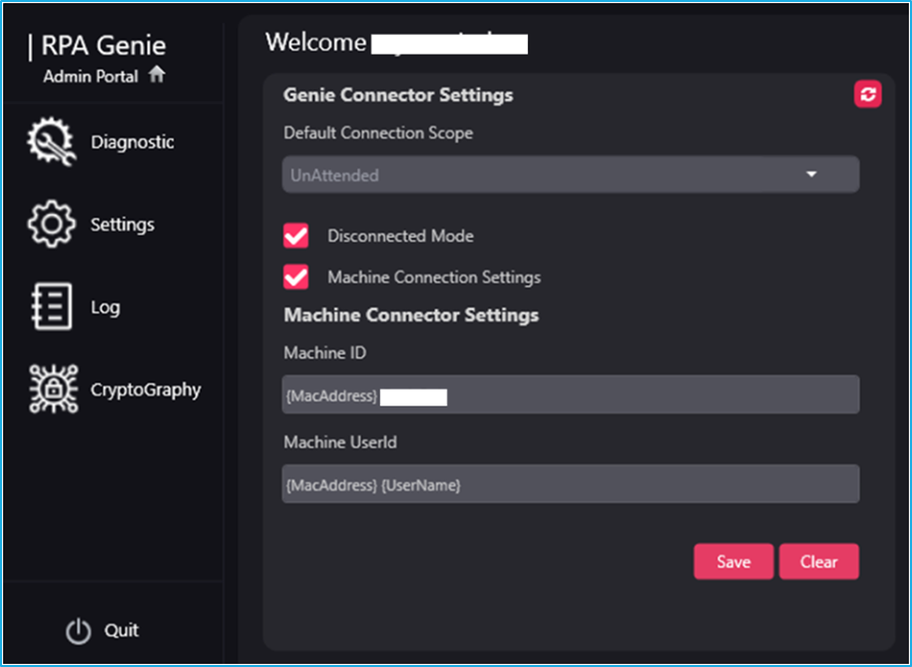Click the dropdown arrow next to UnAttended

pos(811,175)
